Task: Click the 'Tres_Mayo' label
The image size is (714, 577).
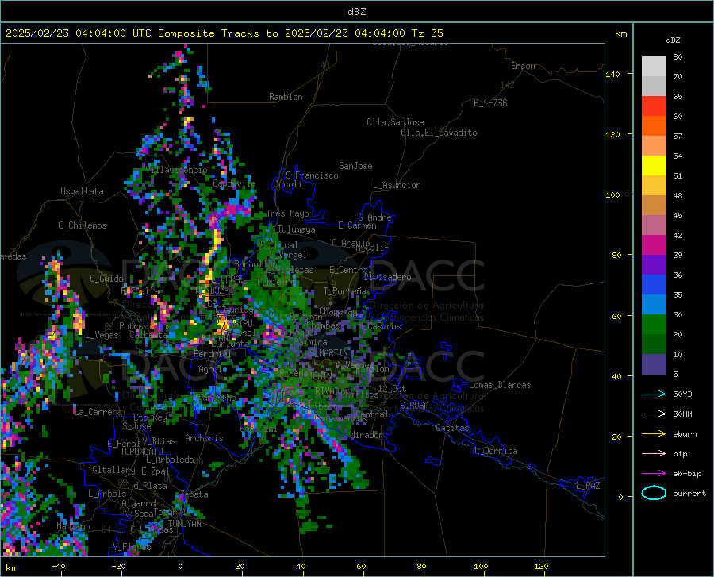Action: [x=287, y=213]
